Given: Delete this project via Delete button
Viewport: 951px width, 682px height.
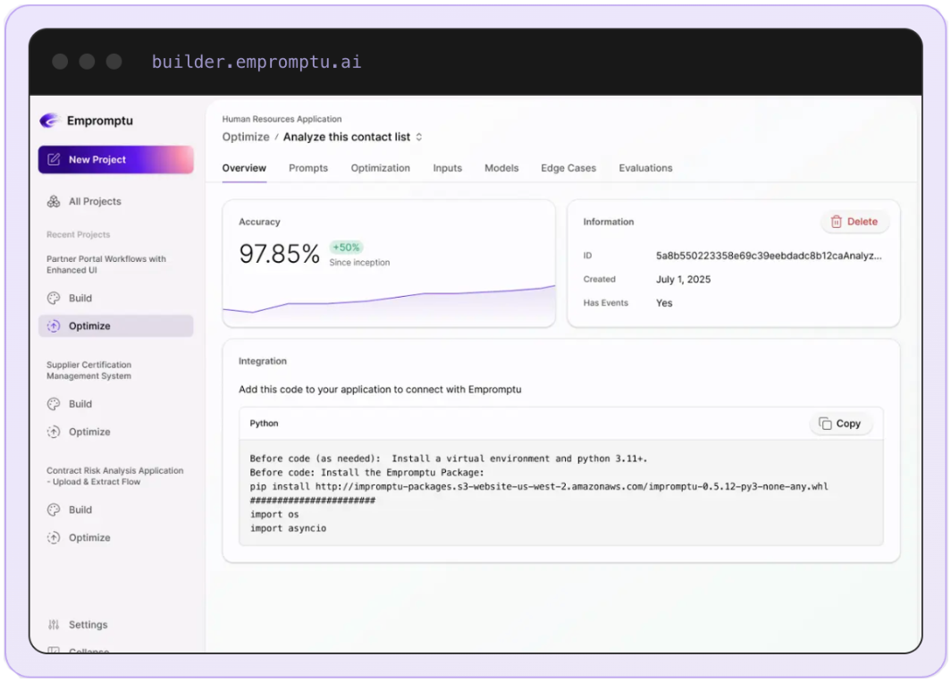Looking at the screenshot, I should click(854, 222).
